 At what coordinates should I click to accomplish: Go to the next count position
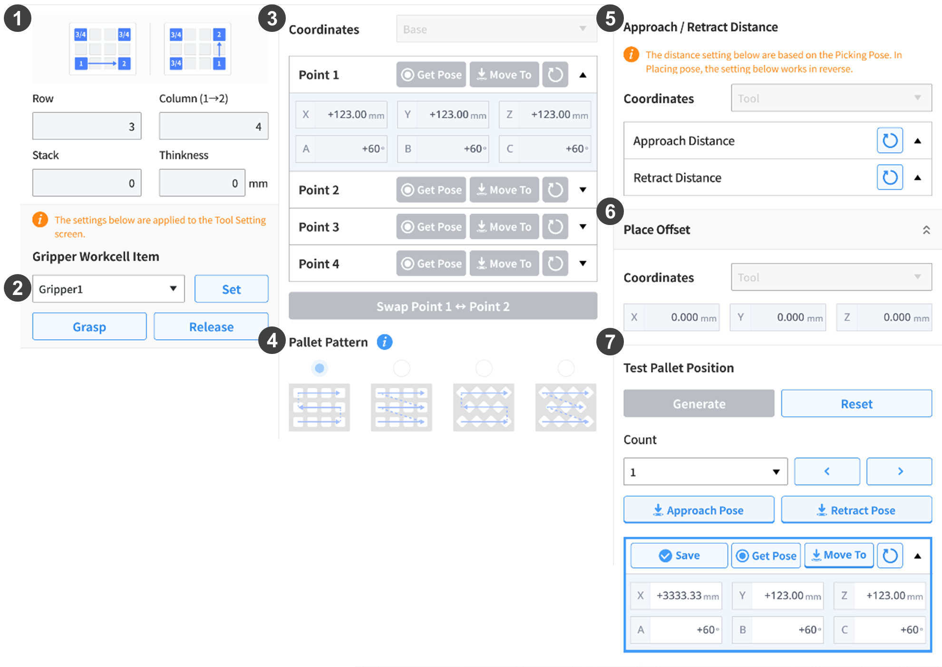tap(899, 471)
